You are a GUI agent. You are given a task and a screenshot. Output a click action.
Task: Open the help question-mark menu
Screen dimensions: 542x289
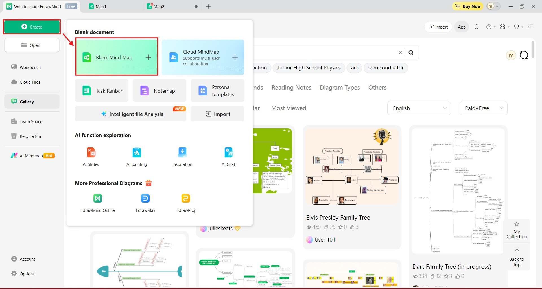(x=491, y=27)
